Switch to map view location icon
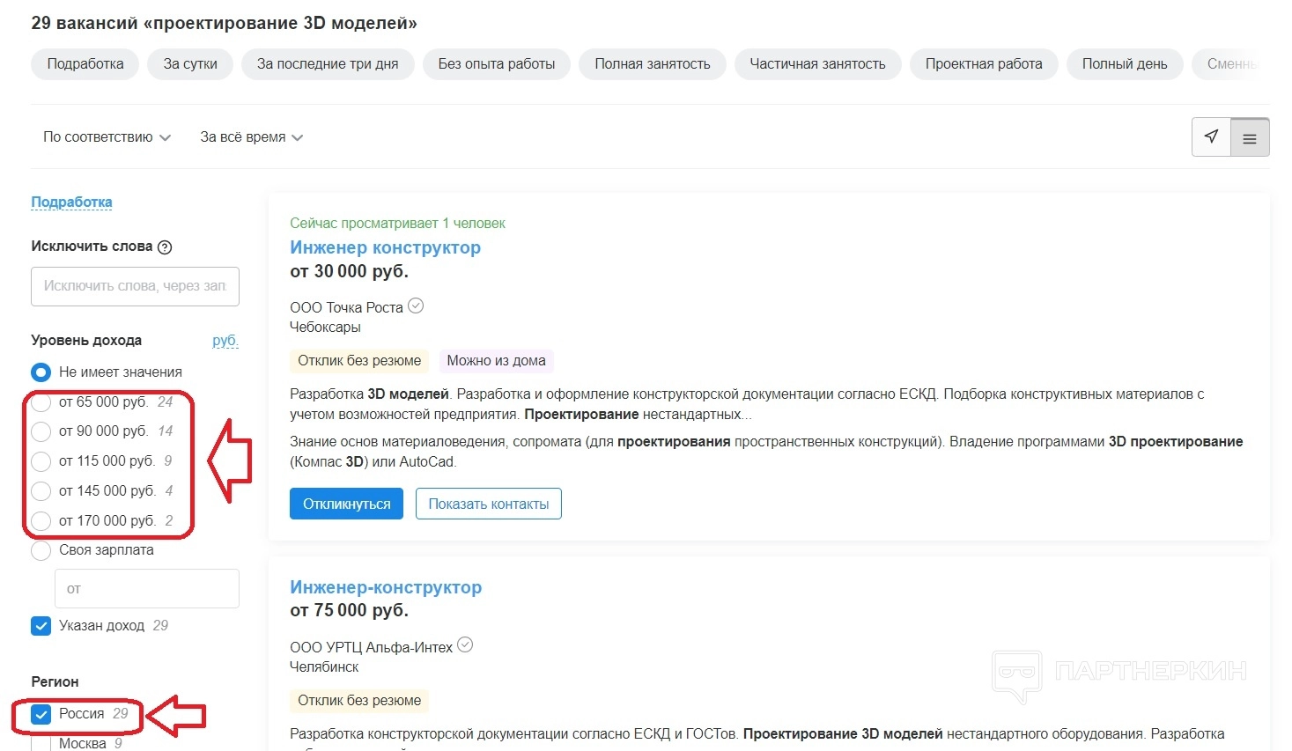Image resolution: width=1292 pixels, height=751 pixels. click(x=1211, y=136)
